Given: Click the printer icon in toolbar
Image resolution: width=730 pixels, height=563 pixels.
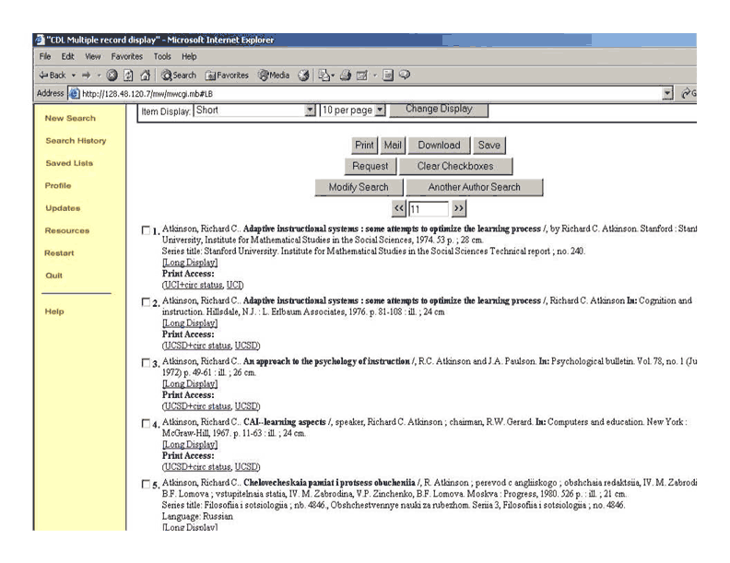Looking at the screenshot, I should 346,75.
